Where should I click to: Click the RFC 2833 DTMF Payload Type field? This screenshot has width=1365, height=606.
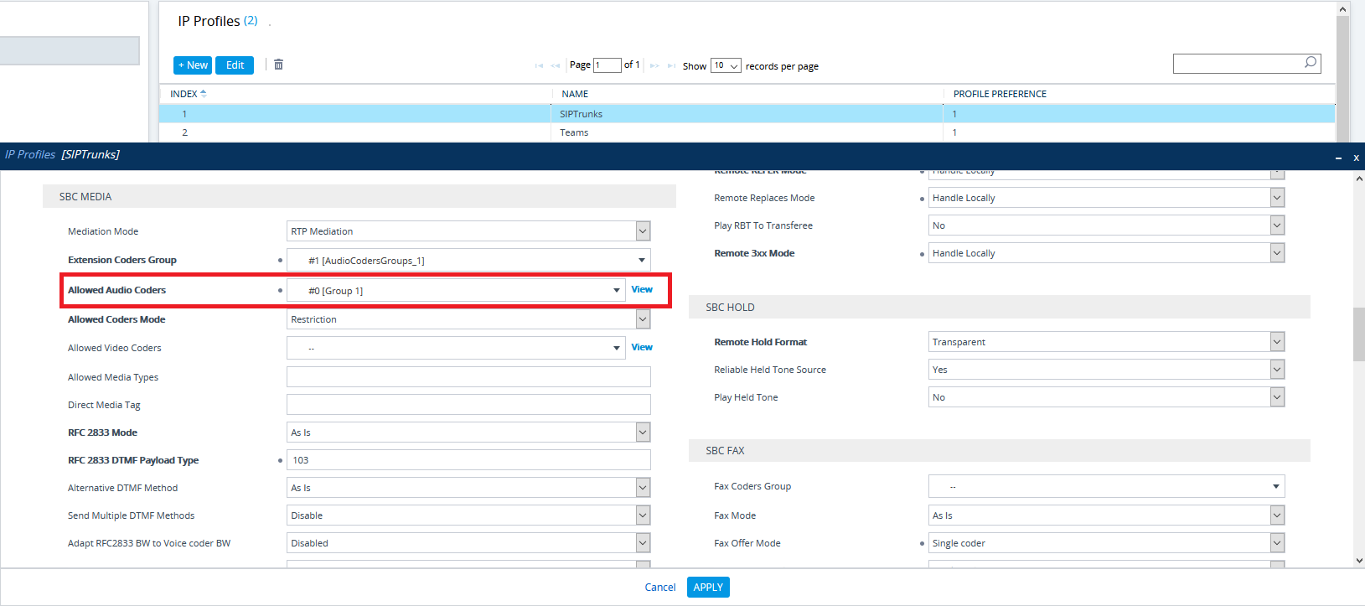468,460
